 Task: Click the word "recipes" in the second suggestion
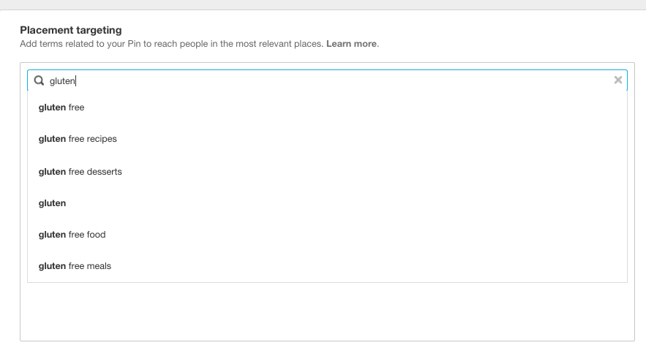(102, 139)
